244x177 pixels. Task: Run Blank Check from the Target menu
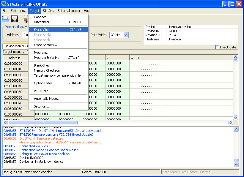58,65
